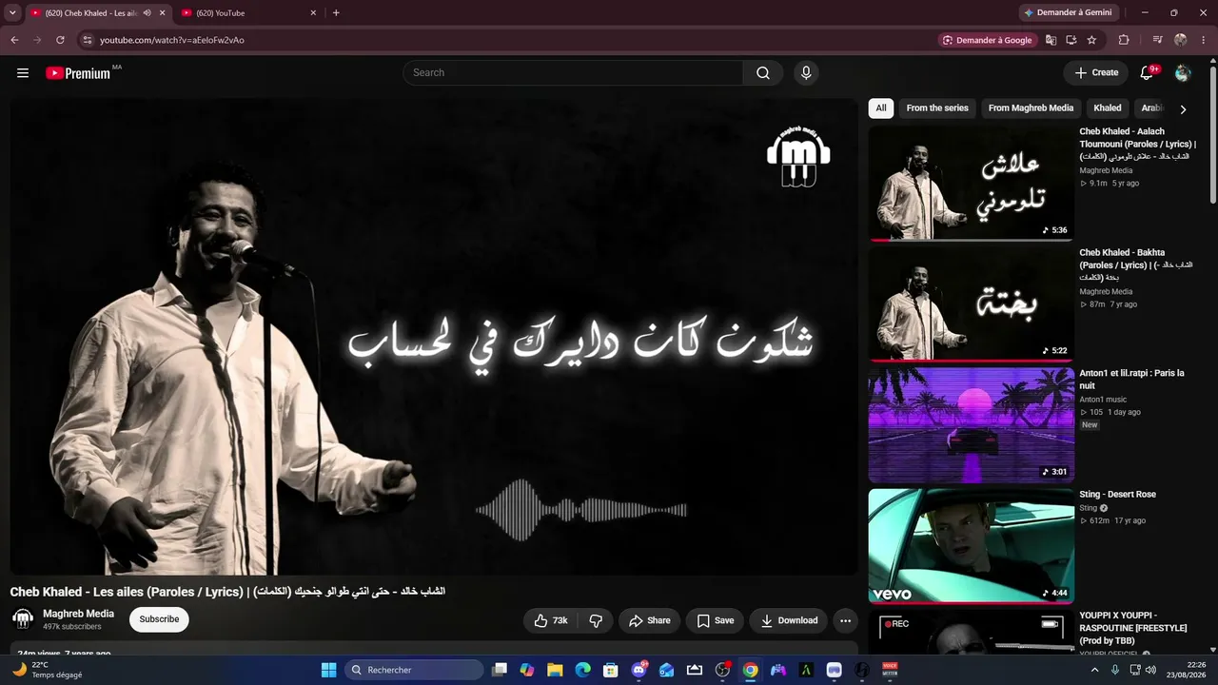Play Paris la nuit thumbnail
The width and height of the screenshot is (1218, 685).
coord(972,425)
